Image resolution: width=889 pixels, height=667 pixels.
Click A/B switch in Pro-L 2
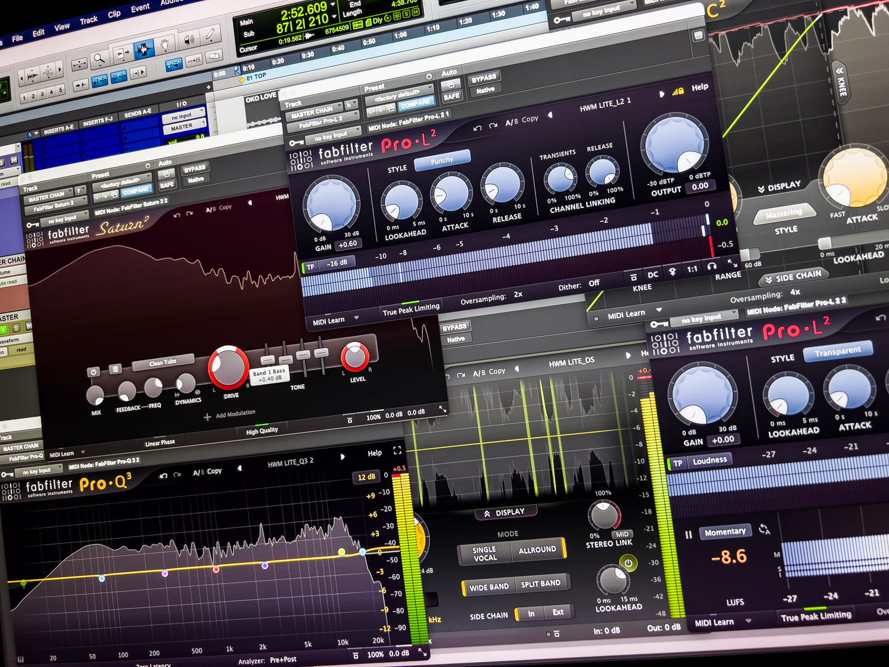[x=512, y=122]
